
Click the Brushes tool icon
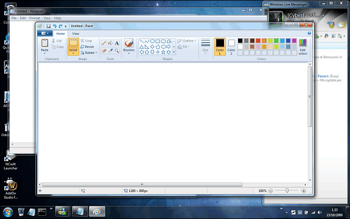pyautogui.click(x=129, y=43)
